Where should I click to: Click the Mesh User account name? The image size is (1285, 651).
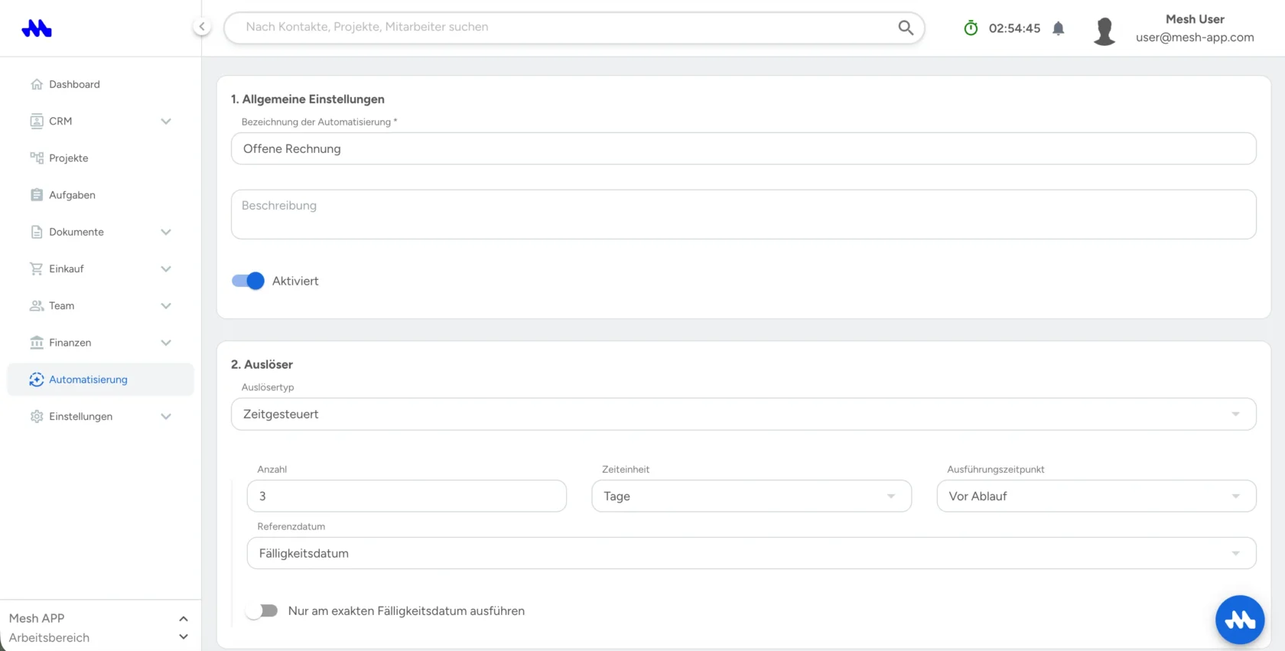(x=1195, y=19)
